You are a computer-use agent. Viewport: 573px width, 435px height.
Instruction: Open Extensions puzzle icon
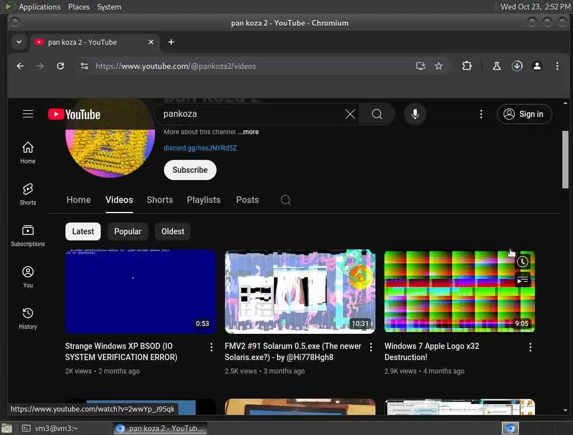(467, 66)
